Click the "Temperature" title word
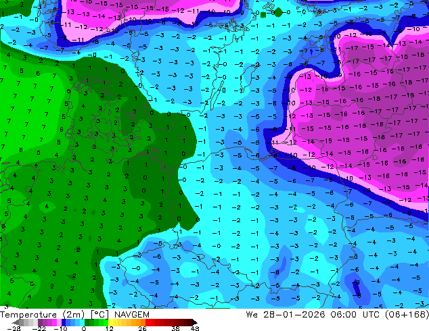 28,315
